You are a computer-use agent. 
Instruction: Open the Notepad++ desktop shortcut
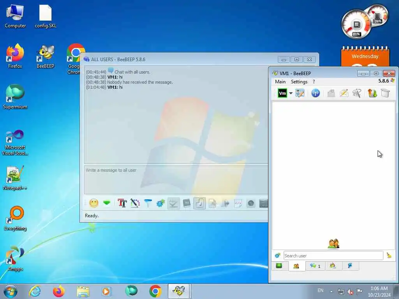[x=15, y=178]
